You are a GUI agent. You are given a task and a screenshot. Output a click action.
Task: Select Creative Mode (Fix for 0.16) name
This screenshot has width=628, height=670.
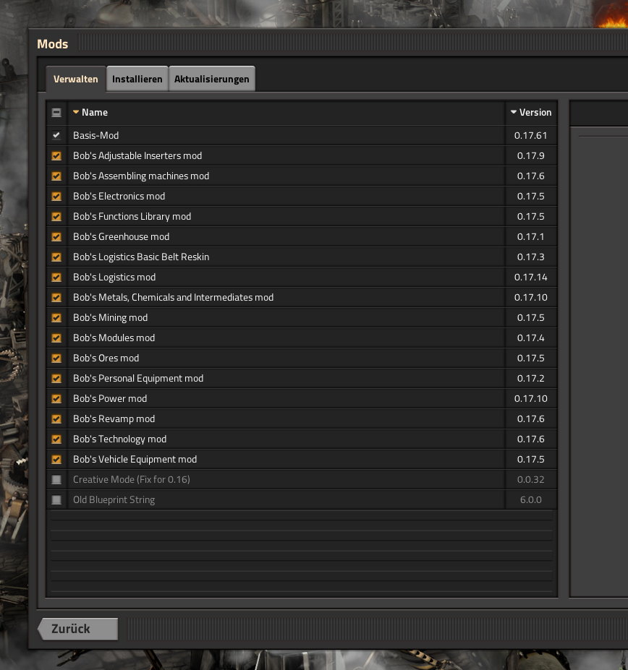tap(132, 480)
